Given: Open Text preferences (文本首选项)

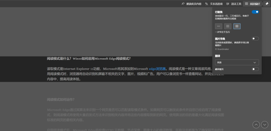Looking at the screenshot, I should [x=214, y=4].
